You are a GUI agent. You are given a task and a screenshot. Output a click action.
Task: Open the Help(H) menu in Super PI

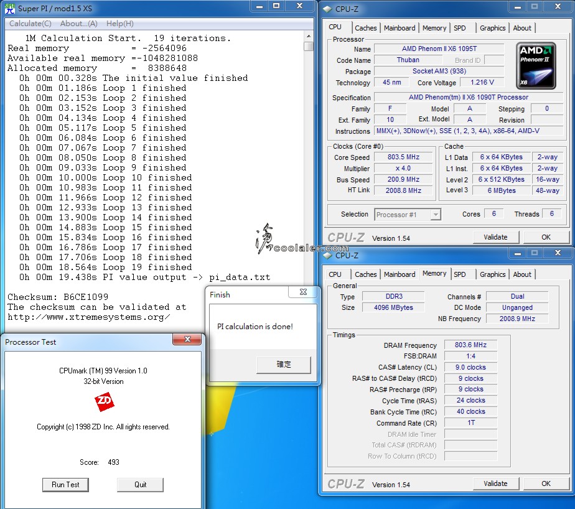click(x=120, y=24)
